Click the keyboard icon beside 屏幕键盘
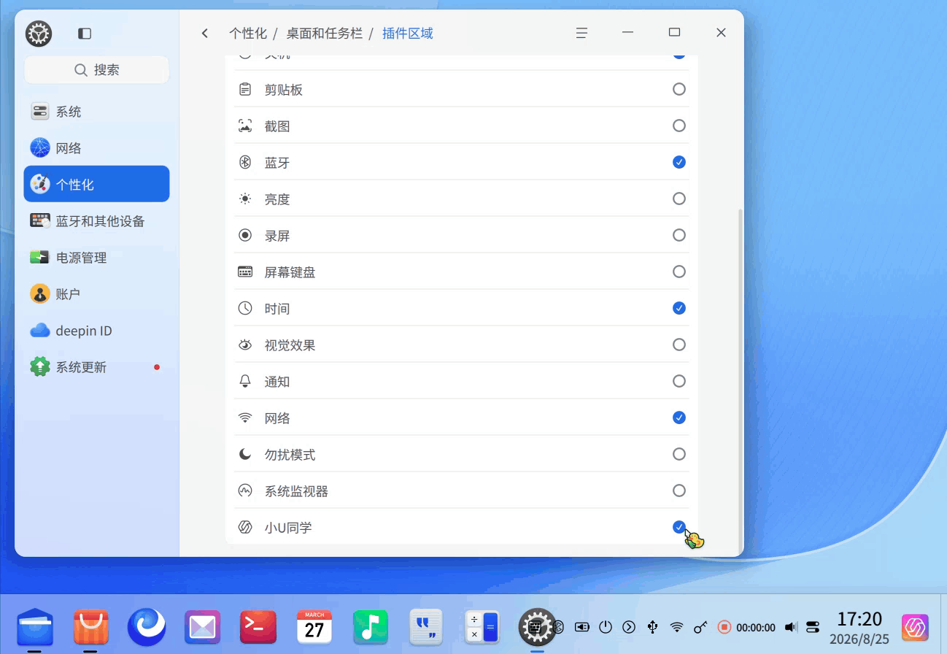The width and height of the screenshot is (947, 654). pyautogui.click(x=245, y=272)
